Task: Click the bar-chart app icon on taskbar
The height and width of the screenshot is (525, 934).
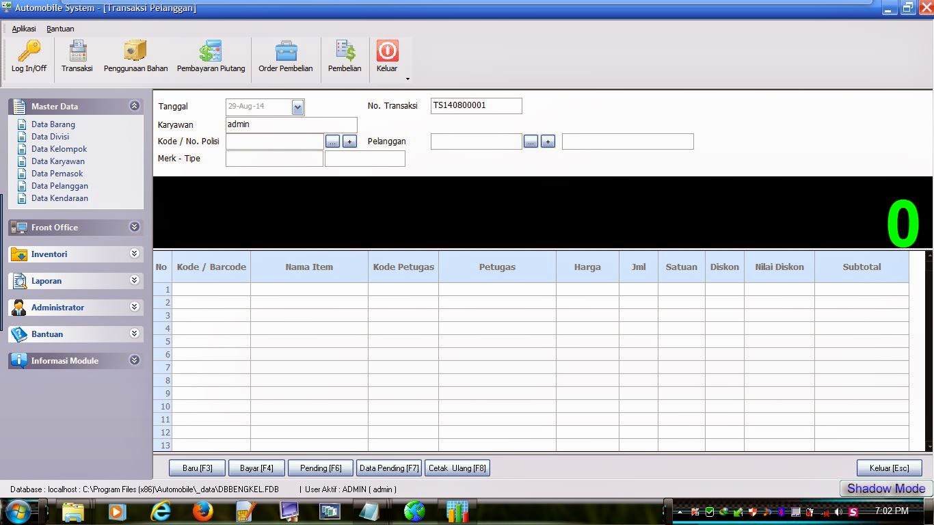Action: click(457, 511)
